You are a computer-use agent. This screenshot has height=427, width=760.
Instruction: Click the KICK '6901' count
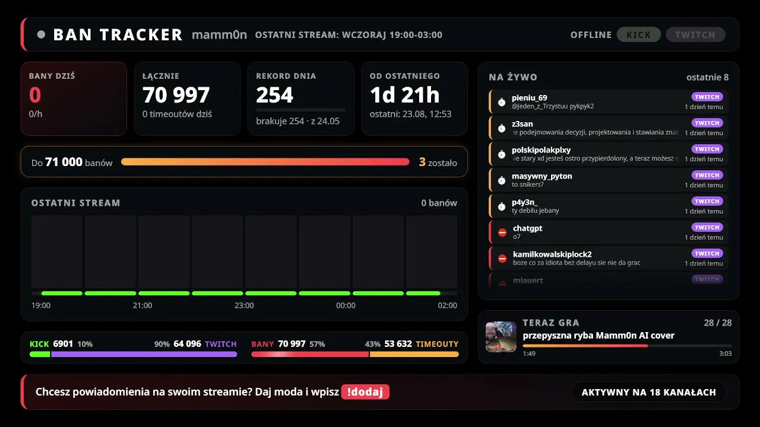pyautogui.click(x=63, y=344)
